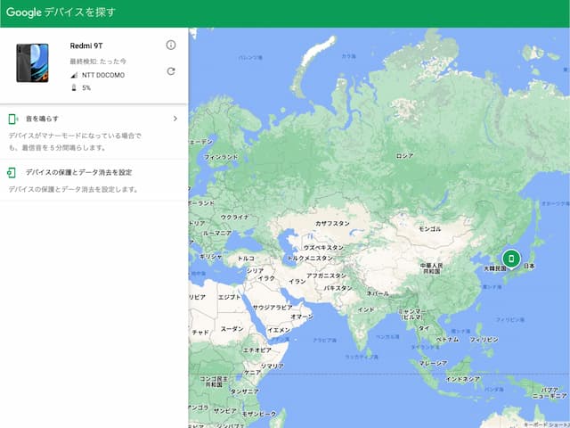Click the ウズベキスタン label on the map
The width and height of the screenshot is (570, 428).
tap(323, 248)
